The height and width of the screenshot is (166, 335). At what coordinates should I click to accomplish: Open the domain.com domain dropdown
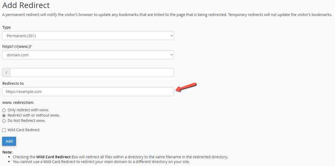click(x=88, y=55)
